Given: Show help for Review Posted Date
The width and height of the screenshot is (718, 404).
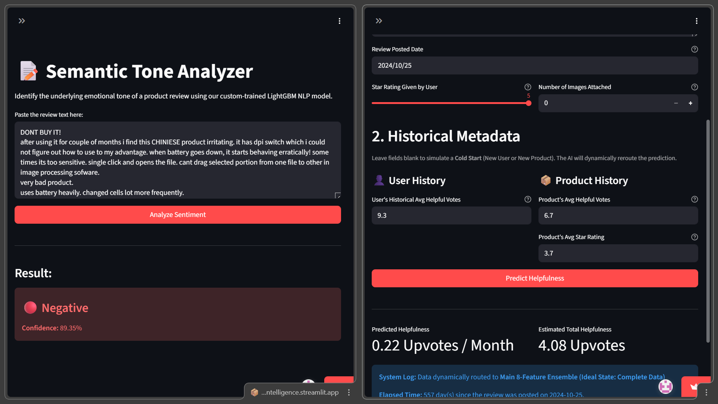Looking at the screenshot, I should [x=694, y=49].
